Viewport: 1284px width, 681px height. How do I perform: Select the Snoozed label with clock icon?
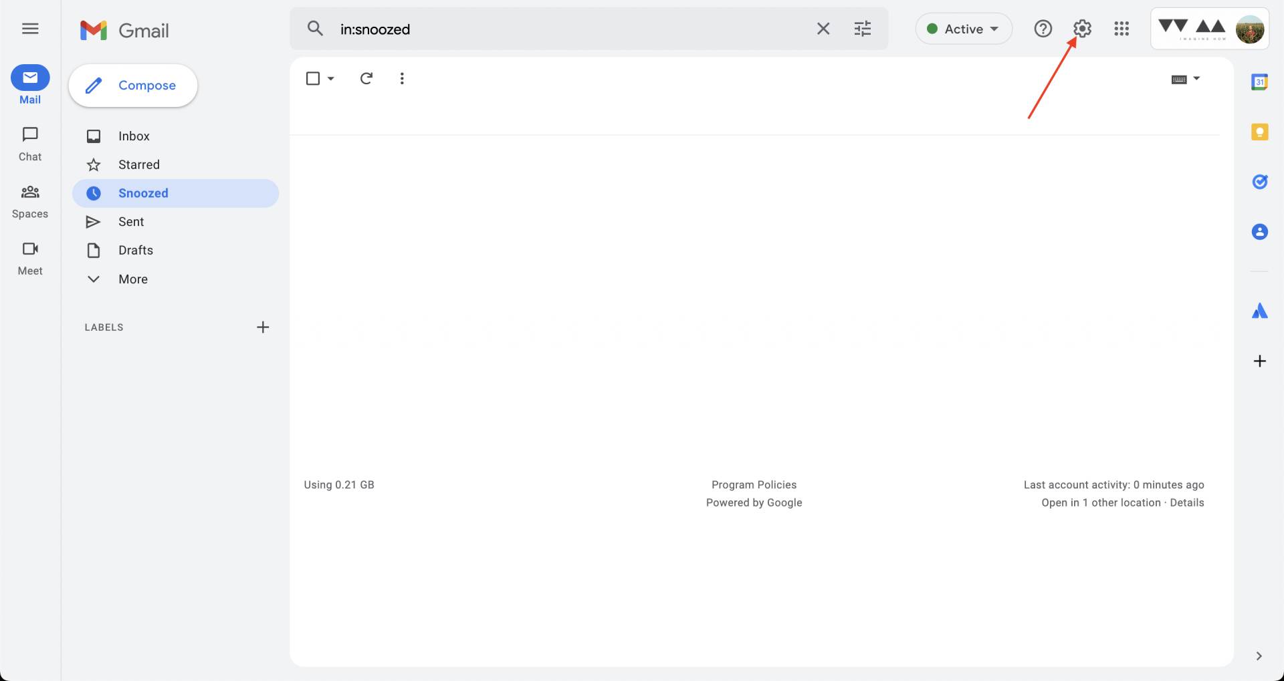coord(142,193)
